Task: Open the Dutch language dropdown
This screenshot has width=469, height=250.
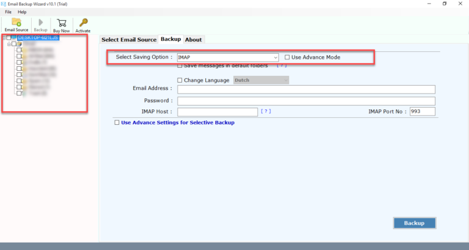Action: [261, 80]
